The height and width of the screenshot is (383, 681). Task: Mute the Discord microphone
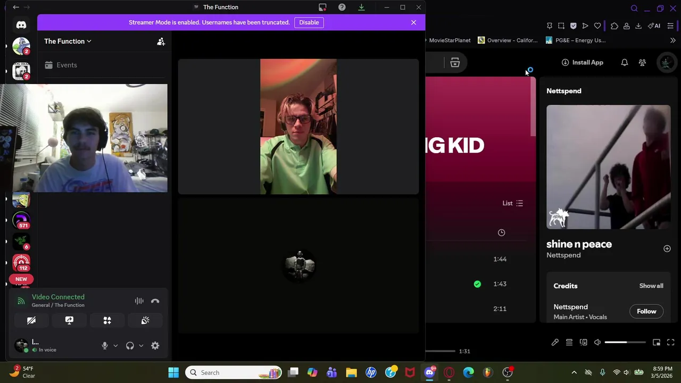105,346
